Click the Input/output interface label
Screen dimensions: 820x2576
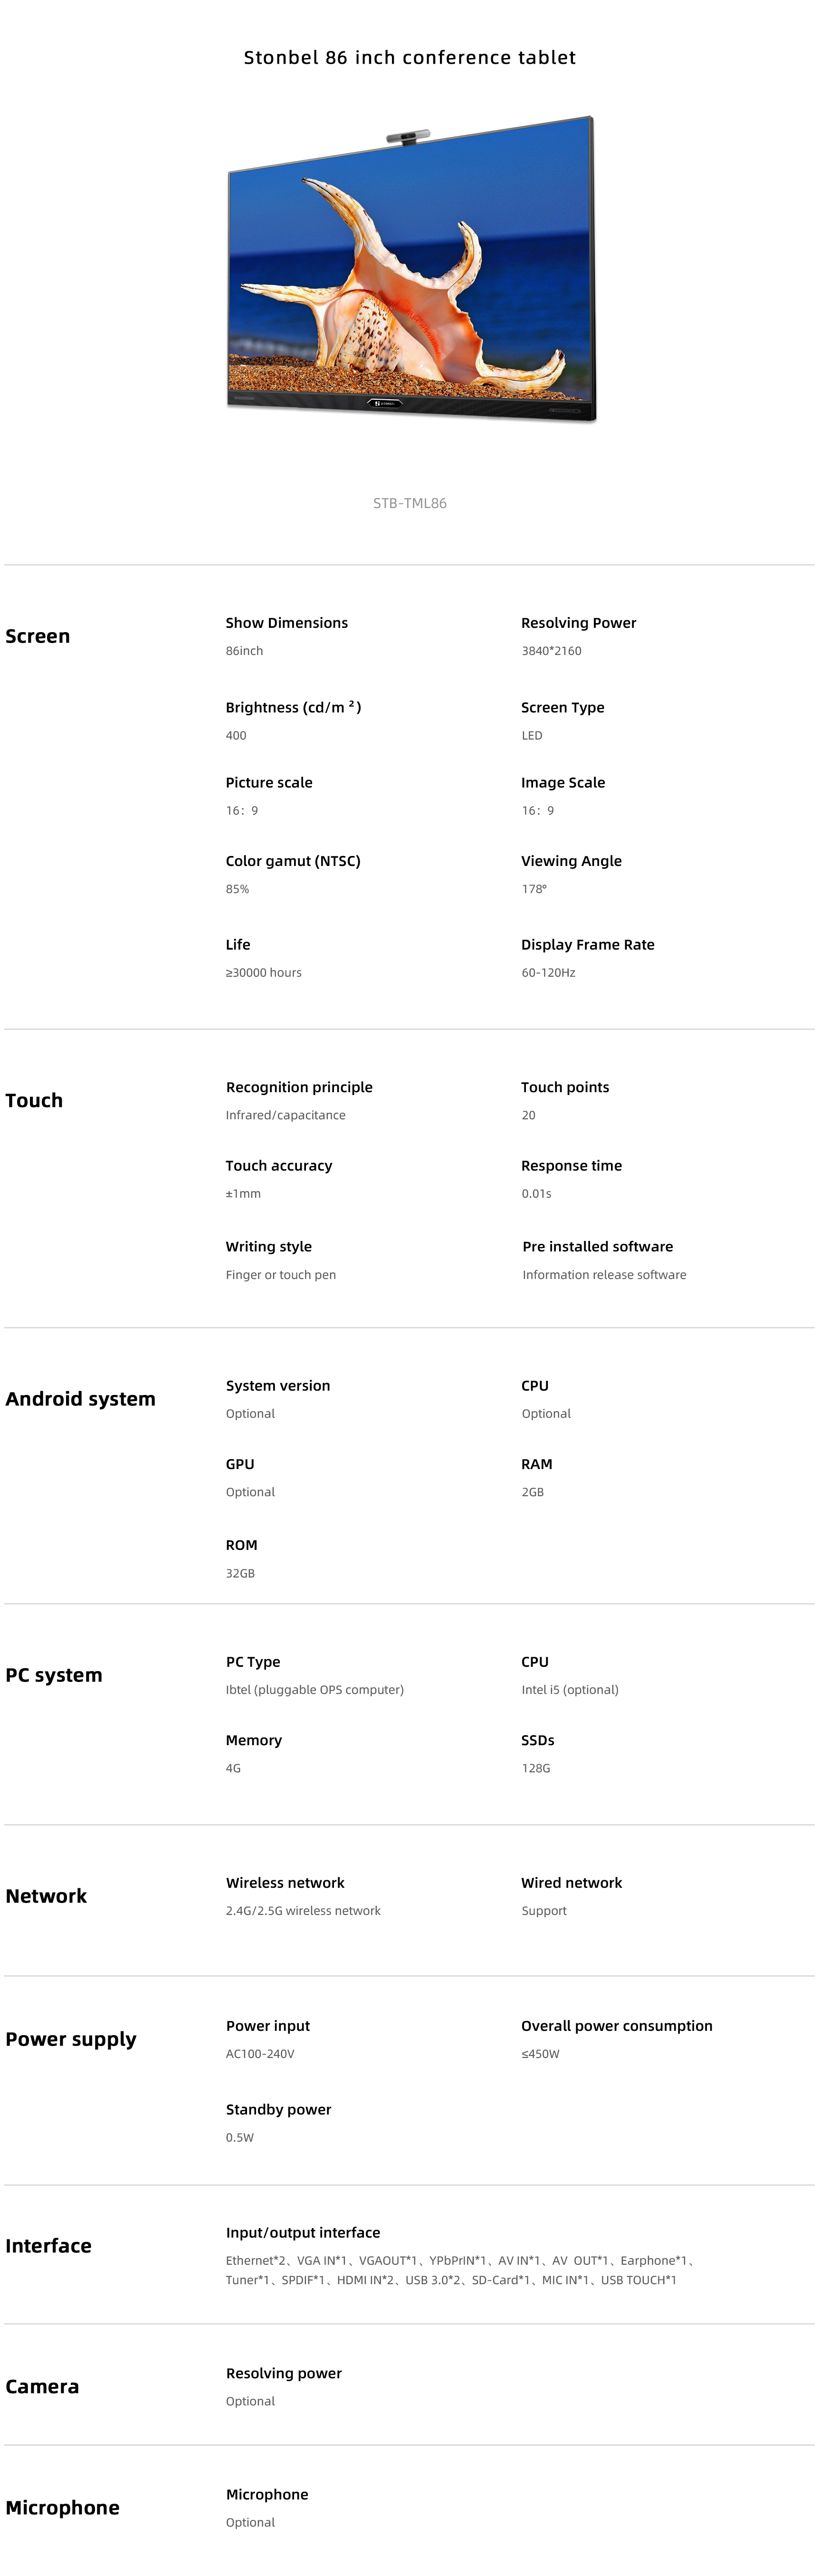[x=303, y=2233]
